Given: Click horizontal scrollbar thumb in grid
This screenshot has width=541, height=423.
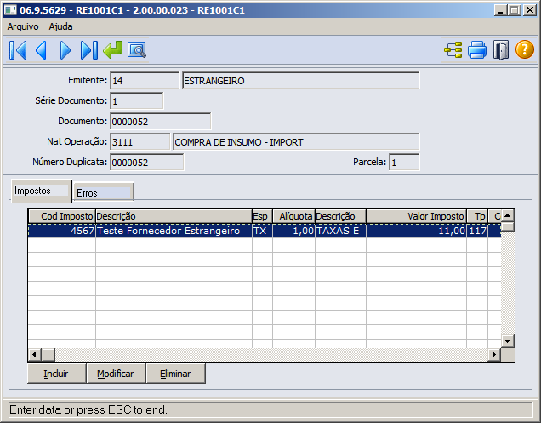Looking at the screenshot, I should tap(48, 355).
